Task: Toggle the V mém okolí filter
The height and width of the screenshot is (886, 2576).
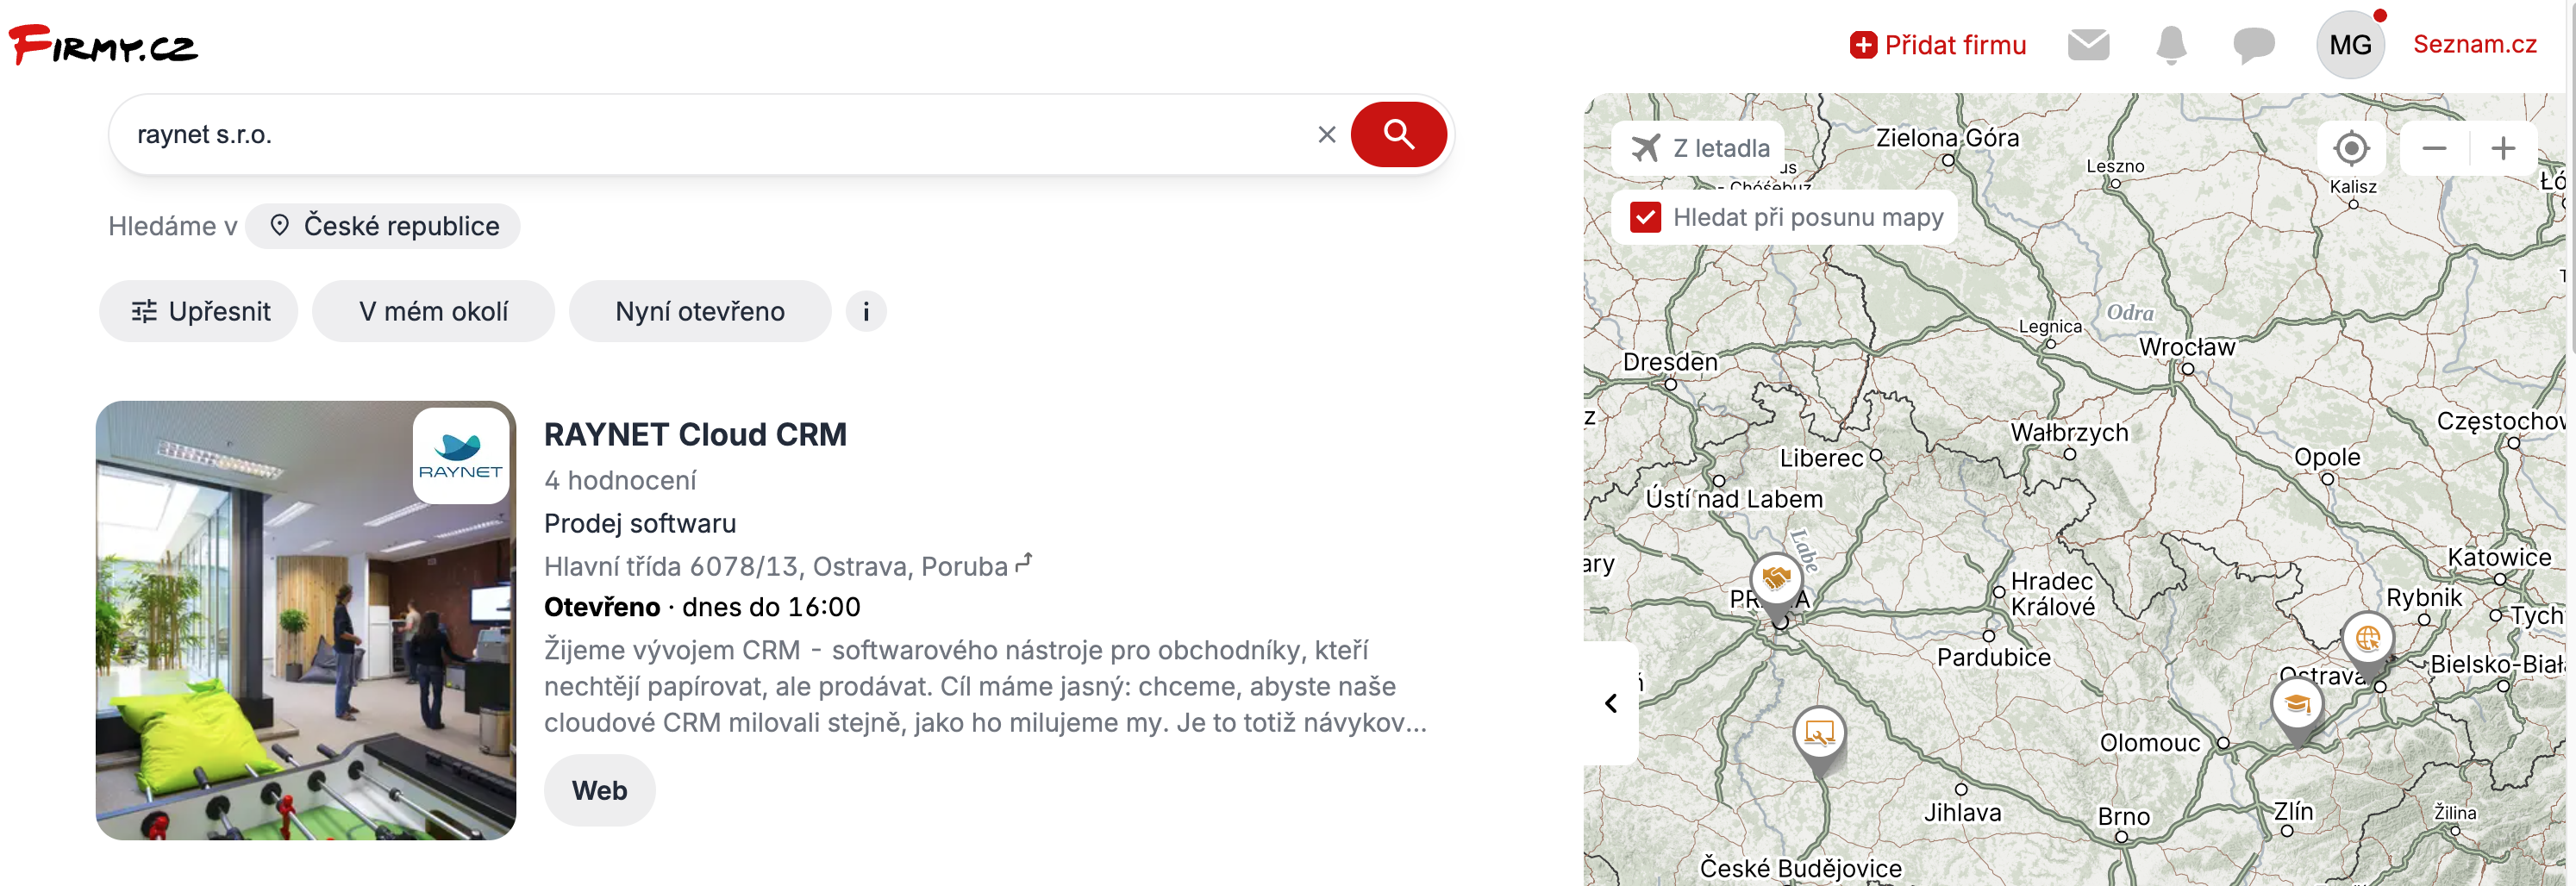Action: click(433, 311)
